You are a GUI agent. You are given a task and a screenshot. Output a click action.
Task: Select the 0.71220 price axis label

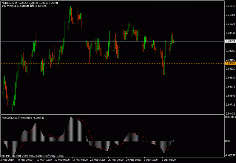(x=230, y=24)
